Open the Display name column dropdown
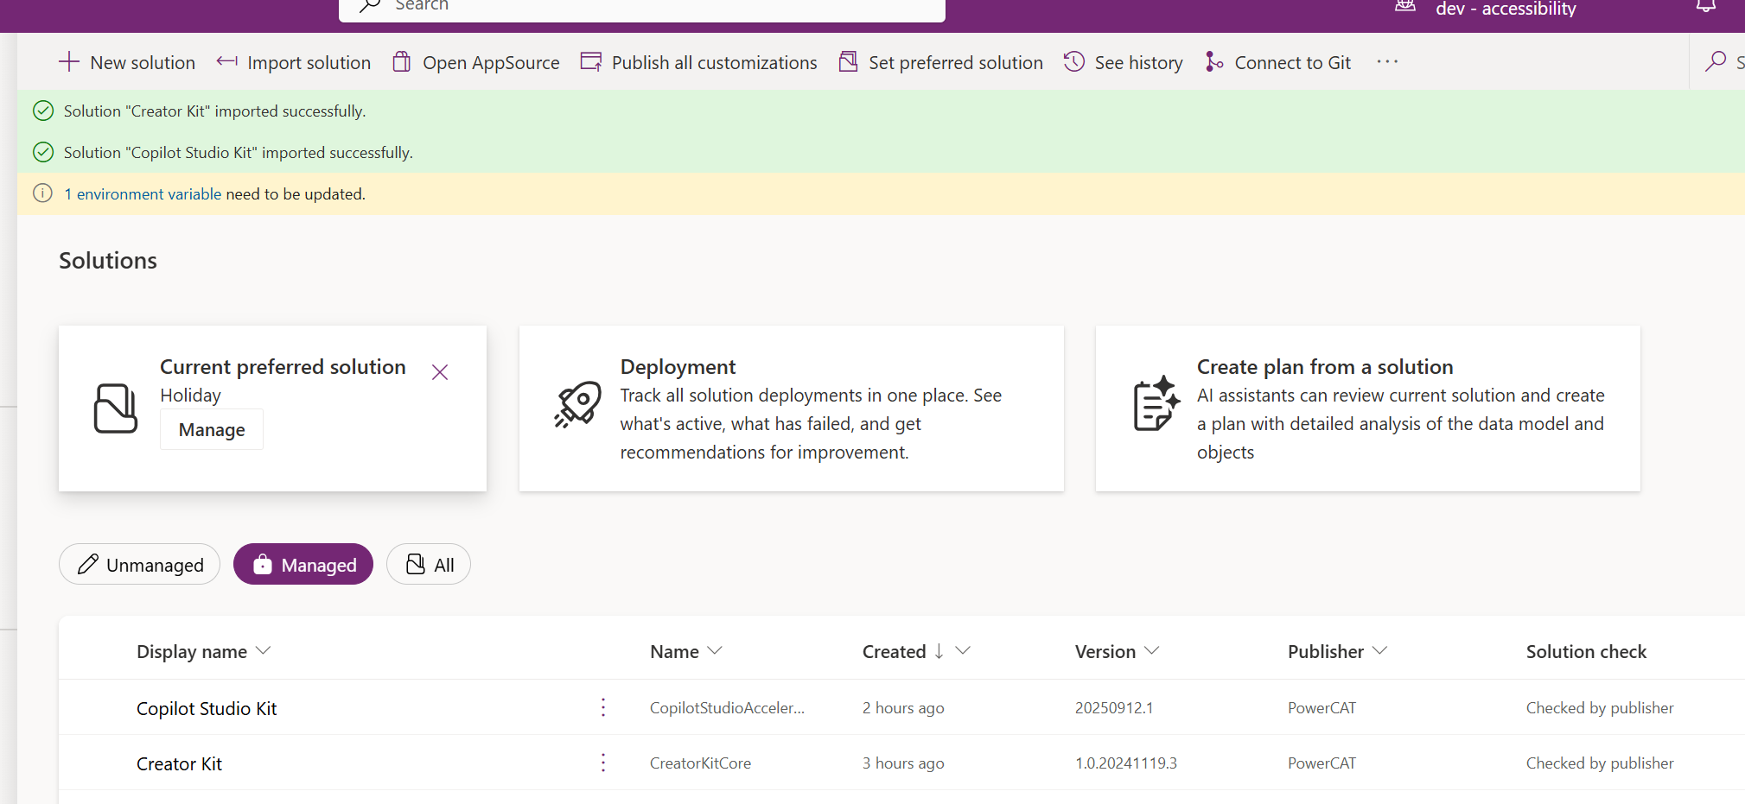The height and width of the screenshot is (804, 1745). pos(264,650)
